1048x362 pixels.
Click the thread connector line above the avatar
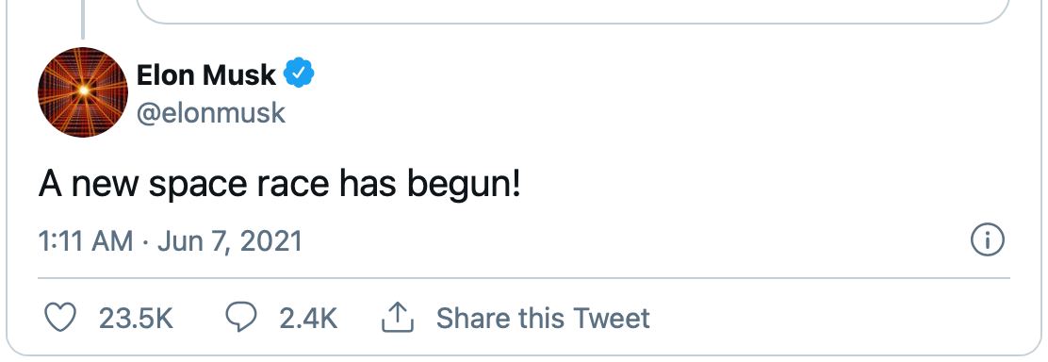coord(83,19)
